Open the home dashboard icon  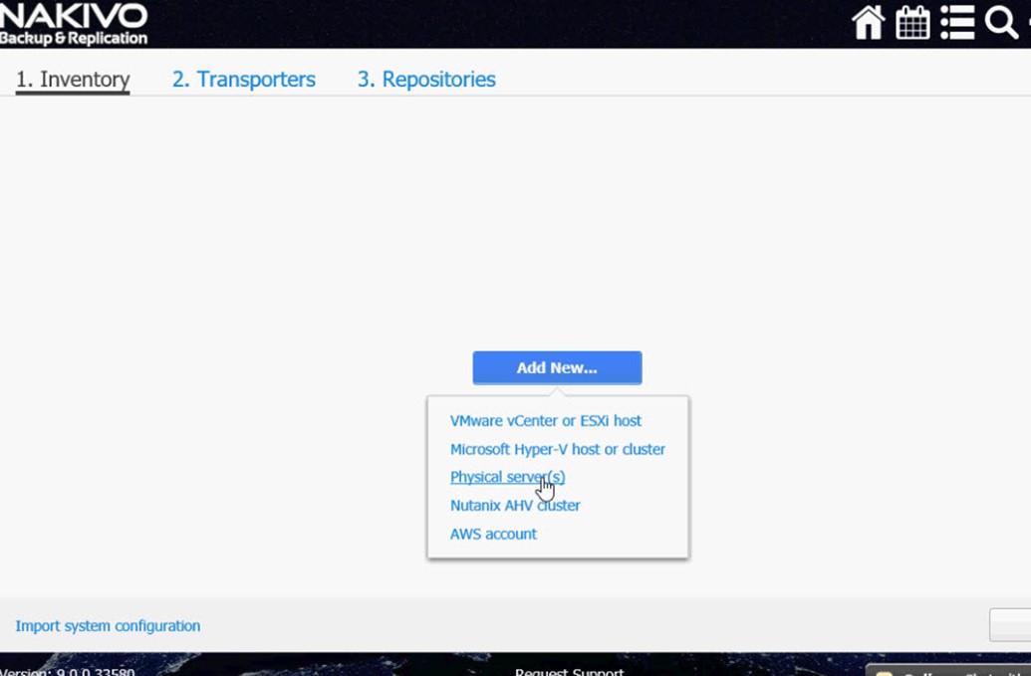[x=868, y=23]
